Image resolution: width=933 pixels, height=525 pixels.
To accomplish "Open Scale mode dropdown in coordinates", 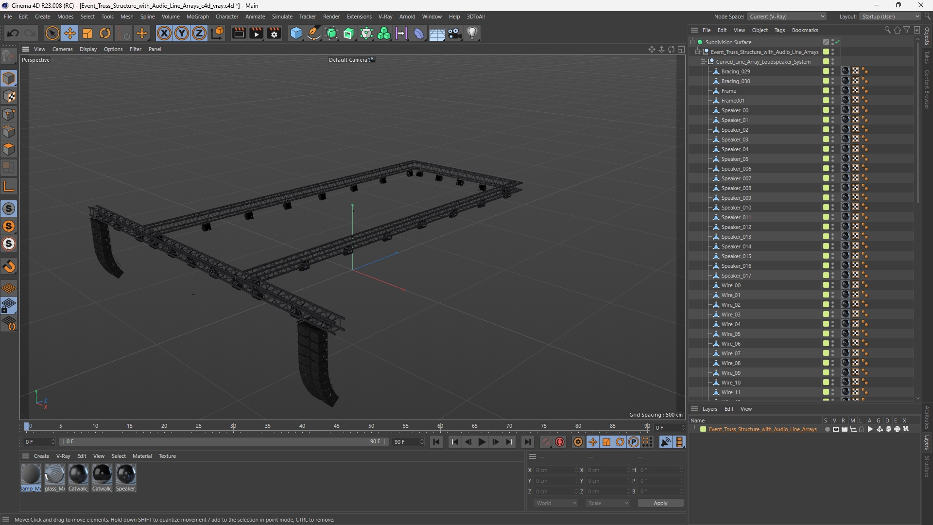I will pos(608,503).
